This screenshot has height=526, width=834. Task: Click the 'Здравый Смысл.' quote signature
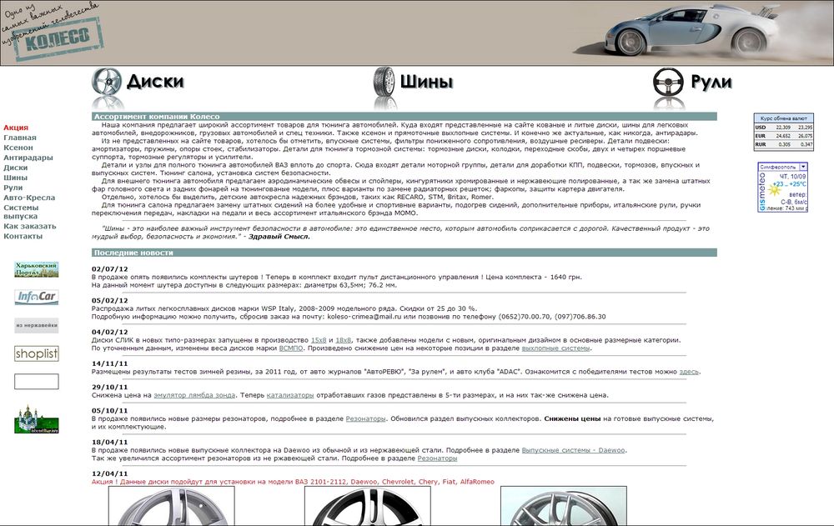pos(279,237)
